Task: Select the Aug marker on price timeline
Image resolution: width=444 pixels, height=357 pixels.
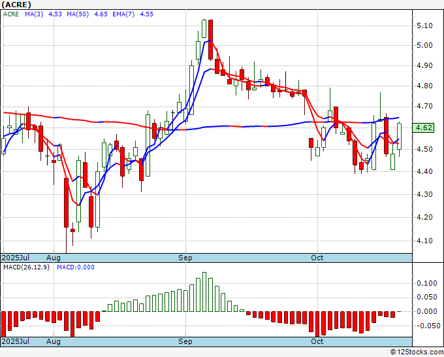Action: [54, 258]
